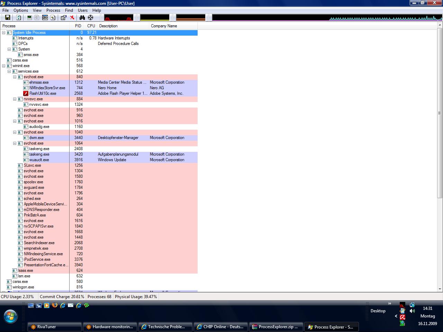Open System Information from toolbar
Screen dimensions: 443x332
(29, 18)
